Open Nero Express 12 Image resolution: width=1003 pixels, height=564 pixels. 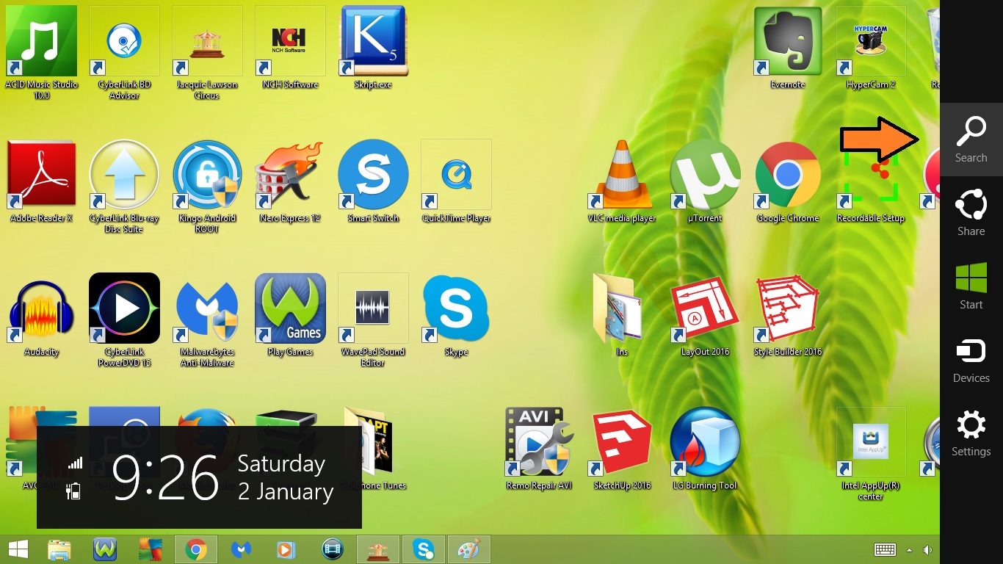[290, 175]
